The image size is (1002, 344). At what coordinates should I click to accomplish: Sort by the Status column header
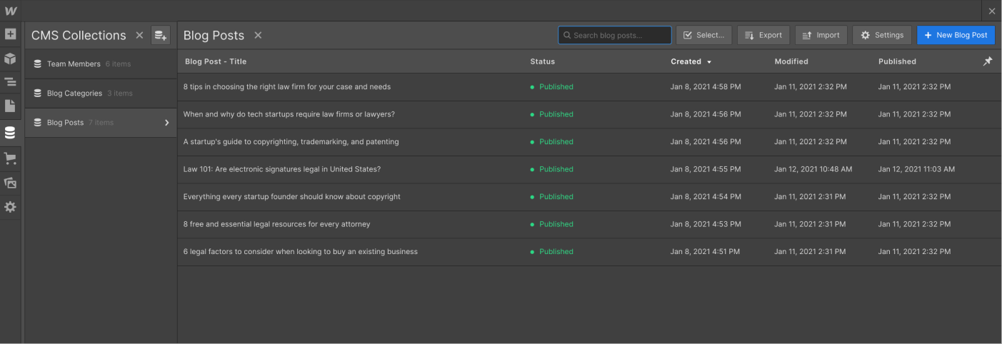click(543, 61)
